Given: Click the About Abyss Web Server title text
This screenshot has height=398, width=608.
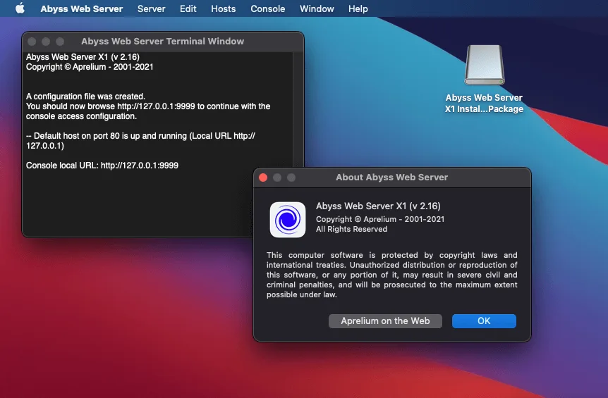Looking at the screenshot, I should pos(391,178).
